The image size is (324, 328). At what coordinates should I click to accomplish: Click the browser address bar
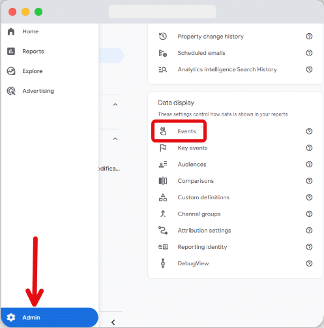162,12
